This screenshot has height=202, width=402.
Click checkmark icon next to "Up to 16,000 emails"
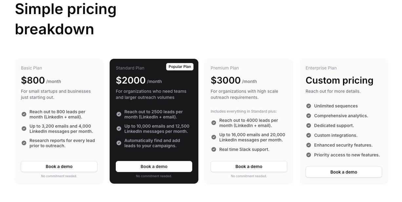tap(213, 137)
